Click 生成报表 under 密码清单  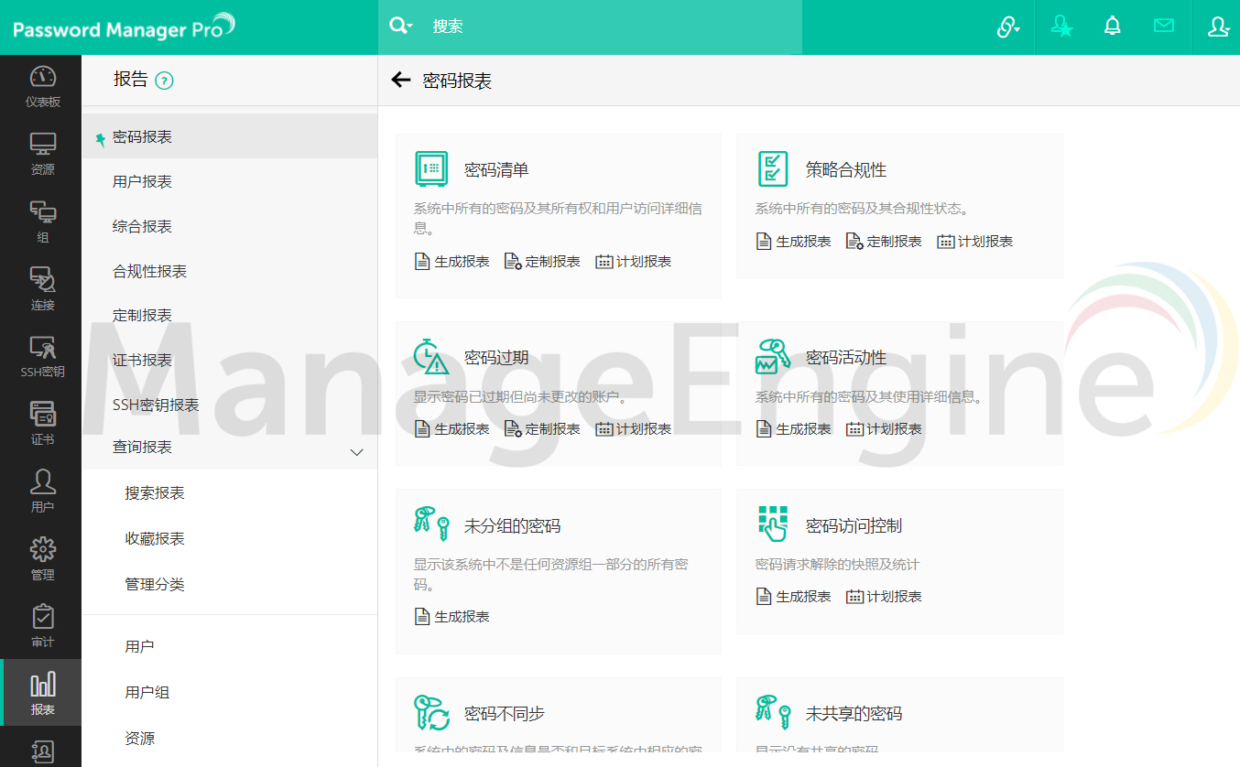point(451,261)
